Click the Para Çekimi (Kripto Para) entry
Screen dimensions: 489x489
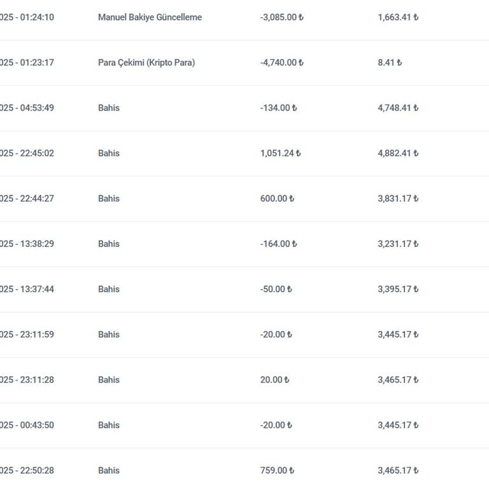point(146,62)
